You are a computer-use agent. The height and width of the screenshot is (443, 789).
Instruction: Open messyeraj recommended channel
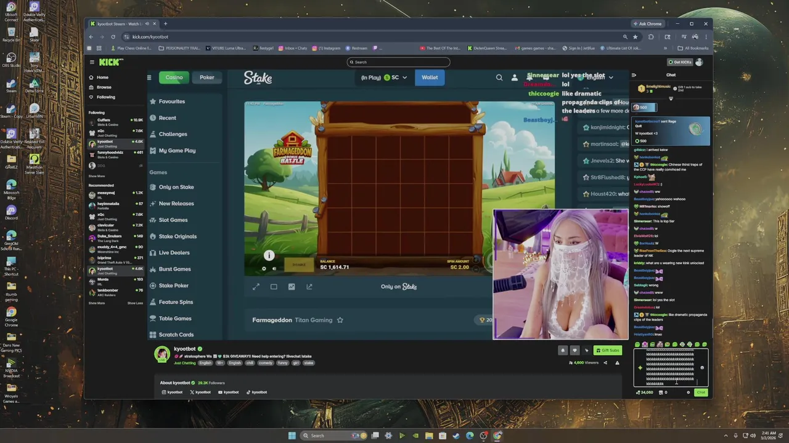pos(116,194)
